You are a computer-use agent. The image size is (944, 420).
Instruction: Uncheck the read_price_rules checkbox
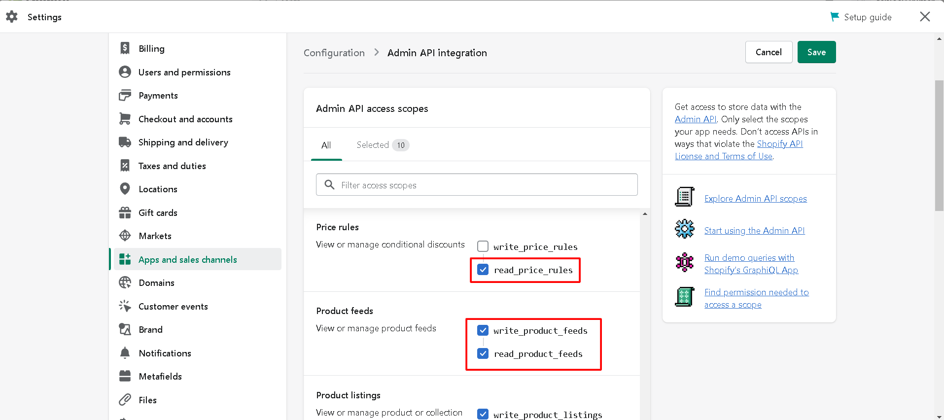coord(483,270)
